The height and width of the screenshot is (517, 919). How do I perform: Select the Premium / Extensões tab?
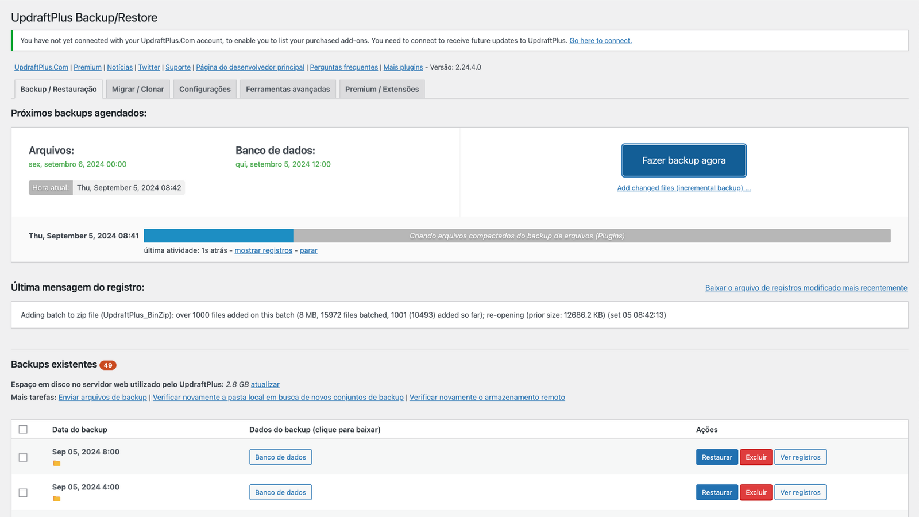pyautogui.click(x=382, y=89)
